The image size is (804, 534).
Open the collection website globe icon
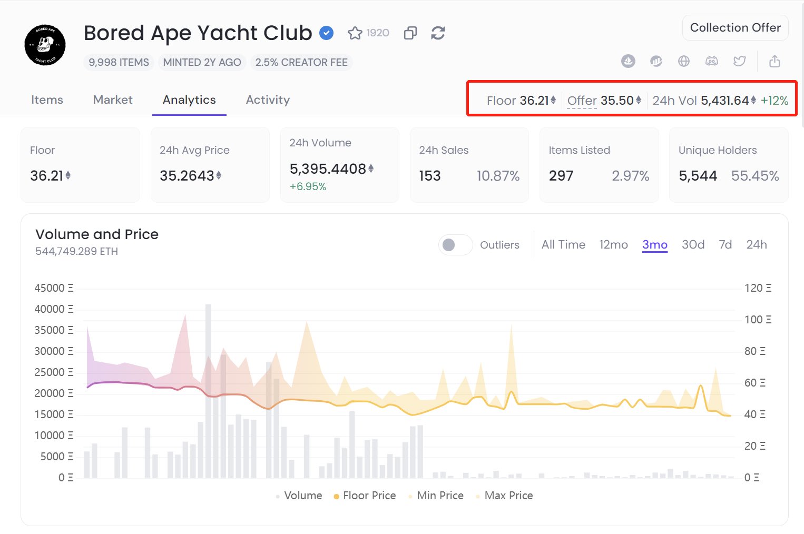coord(684,62)
